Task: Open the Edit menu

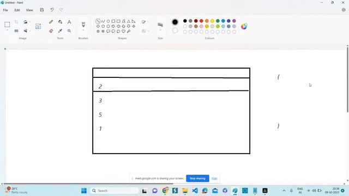Action: pyautogui.click(x=17, y=10)
